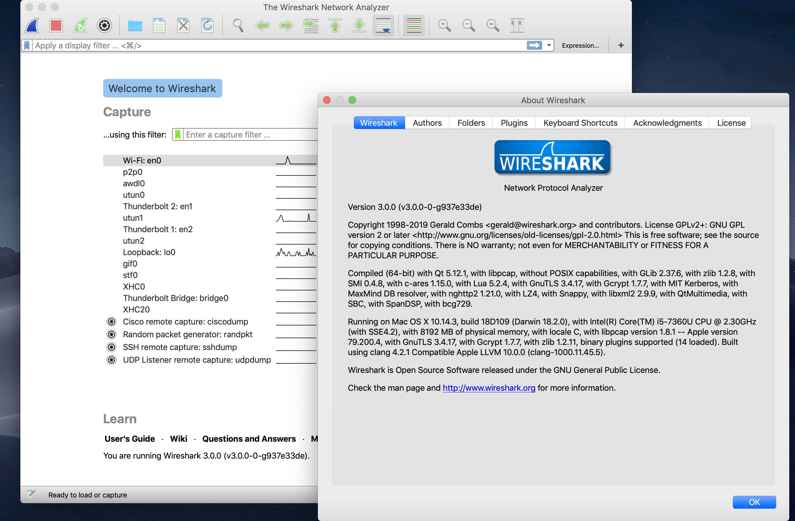This screenshot has height=521, width=795.
Task: Select the gif0 interface row
Action: (x=210, y=264)
